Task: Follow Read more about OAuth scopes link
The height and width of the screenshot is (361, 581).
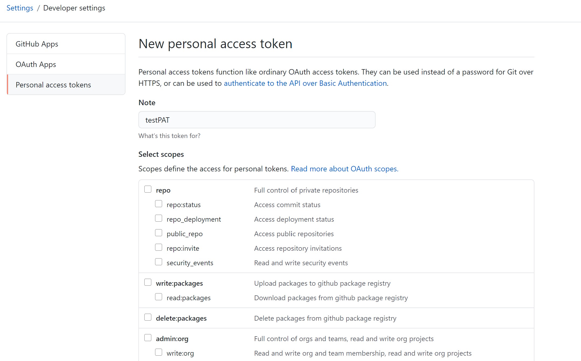Action: pyautogui.click(x=345, y=169)
